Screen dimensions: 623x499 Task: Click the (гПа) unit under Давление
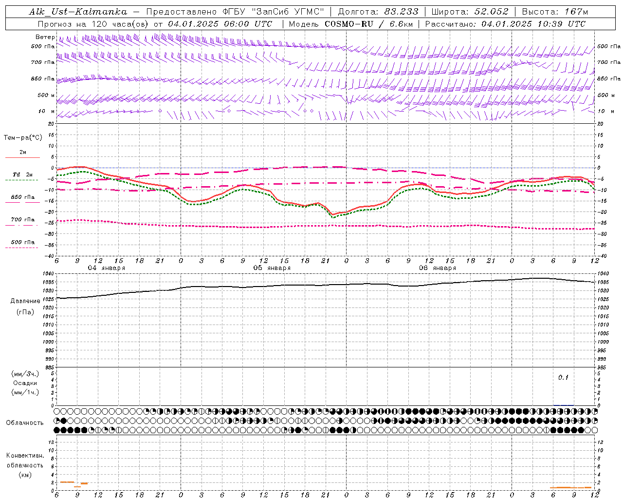[x=25, y=312]
